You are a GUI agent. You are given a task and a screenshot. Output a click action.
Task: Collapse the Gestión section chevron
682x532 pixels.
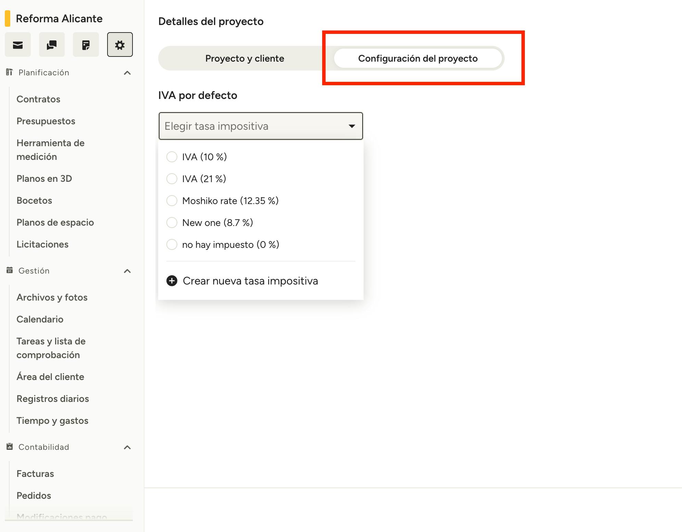pos(127,271)
